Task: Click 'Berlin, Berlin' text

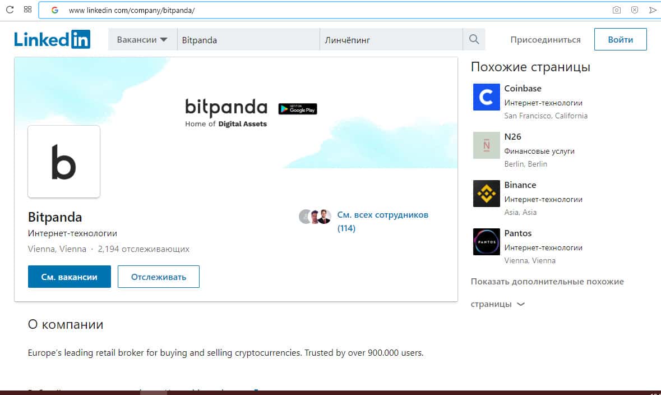Action: click(x=525, y=164)
